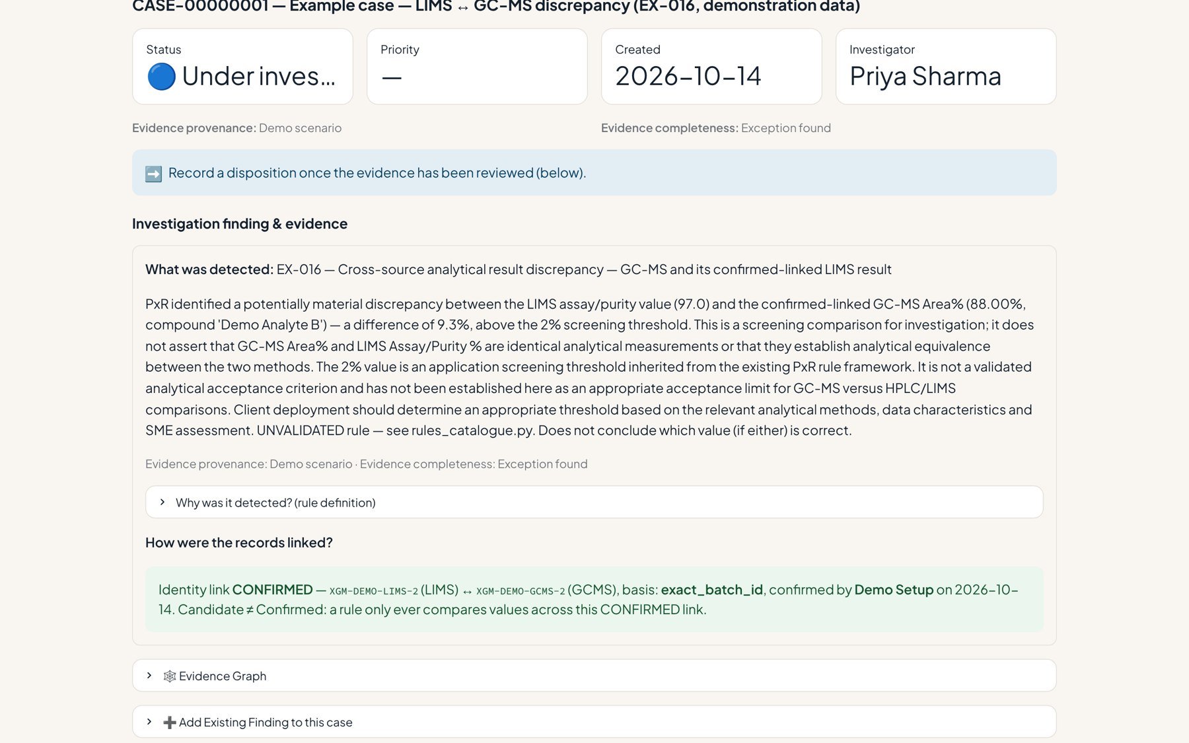Click the XGM-DEMO-GCMS-2 identifier
This screenshot has height=743, width=1189.
pyautogui.click(x=521, y=591)
